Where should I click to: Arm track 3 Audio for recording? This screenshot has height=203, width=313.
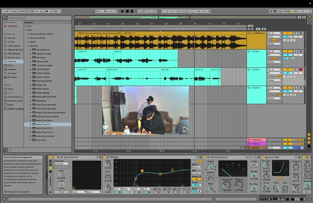[x=300, y=70]
